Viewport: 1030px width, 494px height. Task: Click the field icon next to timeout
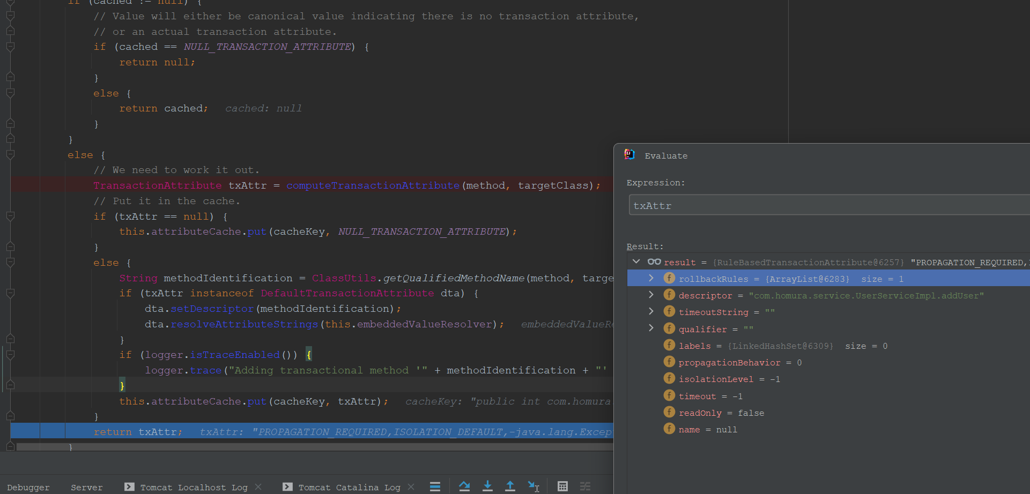point(669,395)
